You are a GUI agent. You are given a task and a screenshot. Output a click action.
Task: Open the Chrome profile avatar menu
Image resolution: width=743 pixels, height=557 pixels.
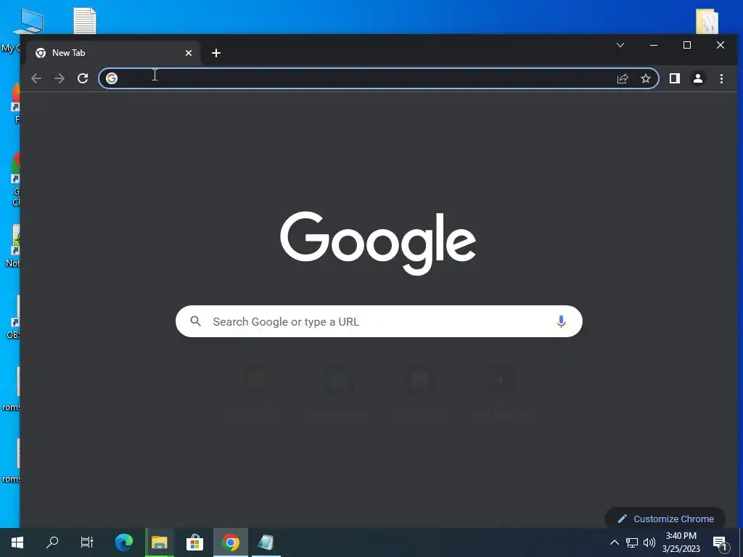point(698,78)
